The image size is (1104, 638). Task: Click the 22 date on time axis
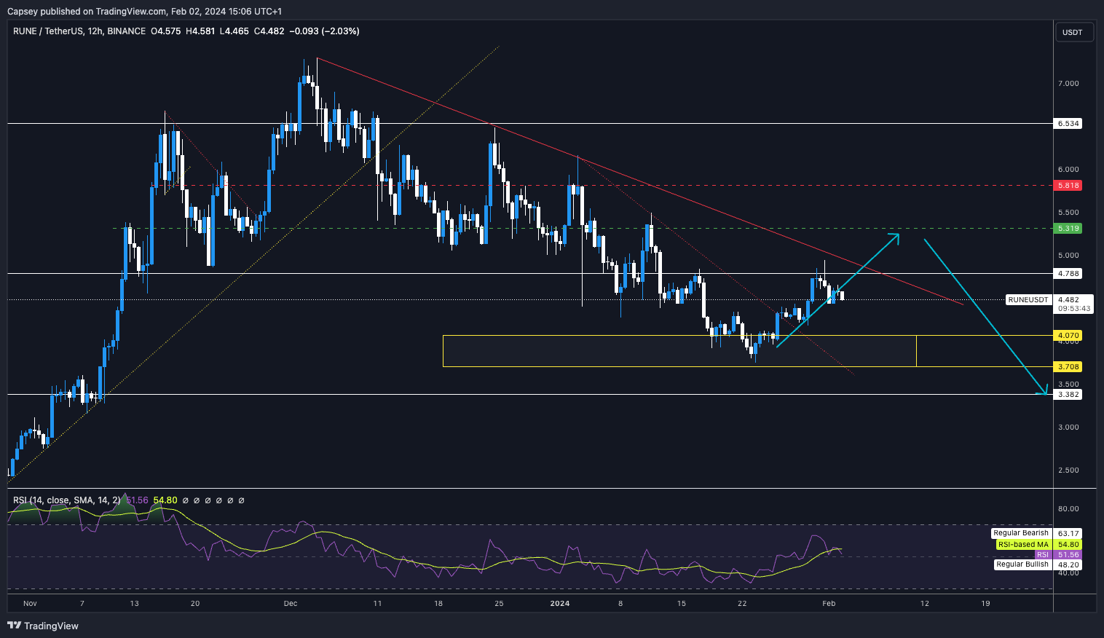tap(742, 603)
